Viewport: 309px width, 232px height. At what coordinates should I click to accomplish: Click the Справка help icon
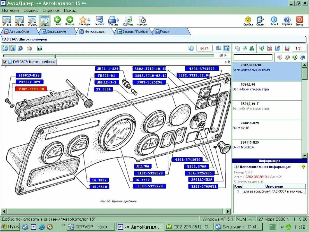(287, 20)
